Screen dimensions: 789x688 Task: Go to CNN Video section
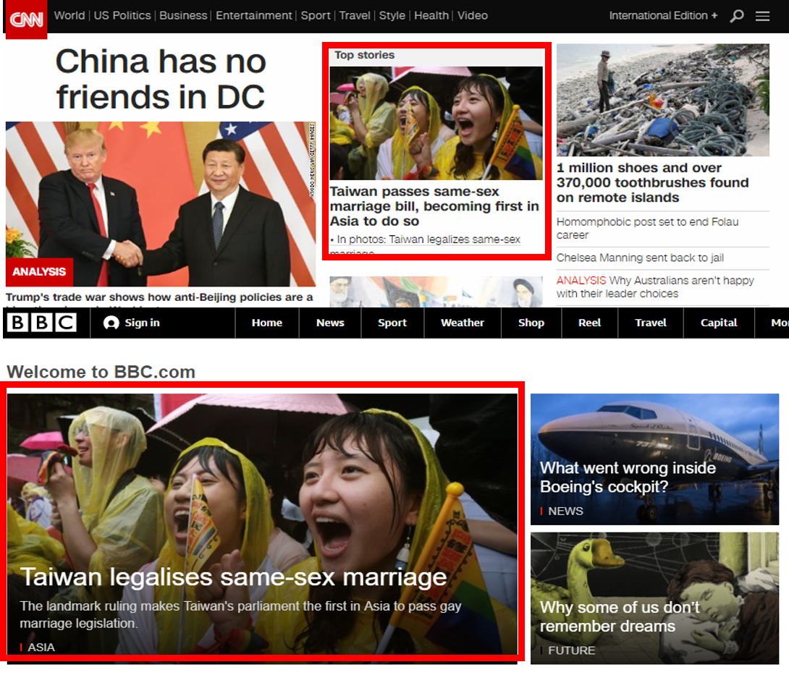[x=473, y=16]
